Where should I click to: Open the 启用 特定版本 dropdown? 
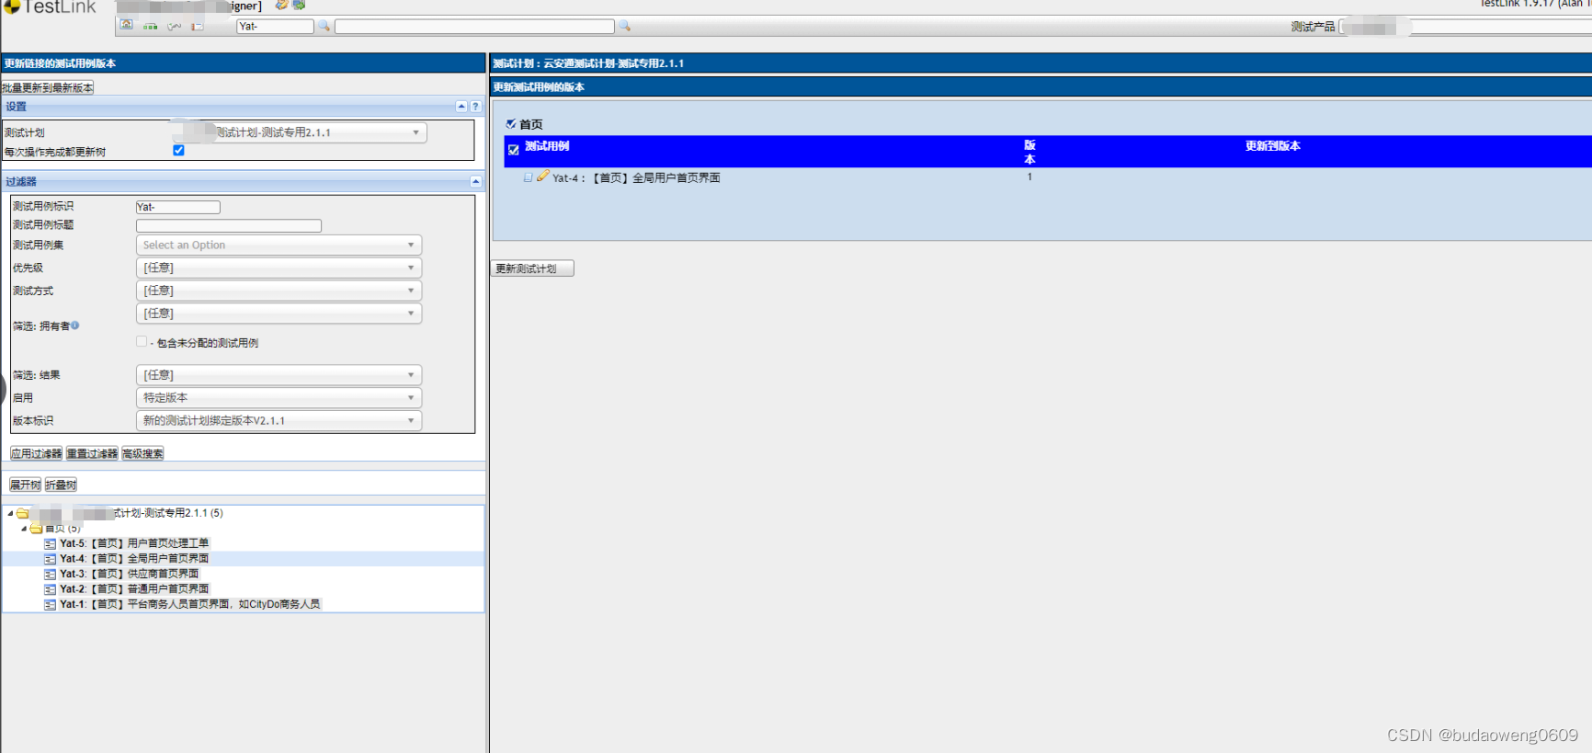(x=279, y=397)
